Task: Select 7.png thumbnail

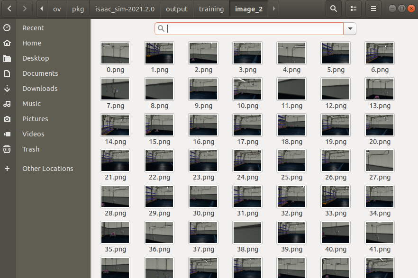Action: click(x=115, y=89)
